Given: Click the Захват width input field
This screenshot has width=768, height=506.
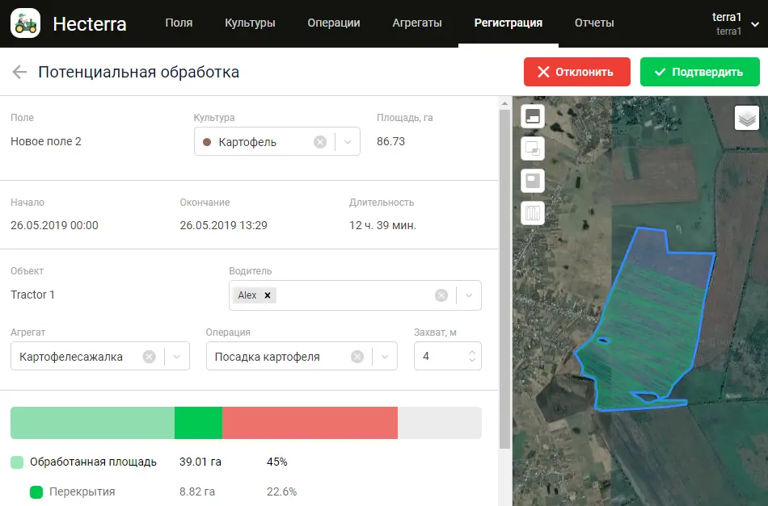Looking at the screenshot, I should pyautogui.click(x=448, y=356).
